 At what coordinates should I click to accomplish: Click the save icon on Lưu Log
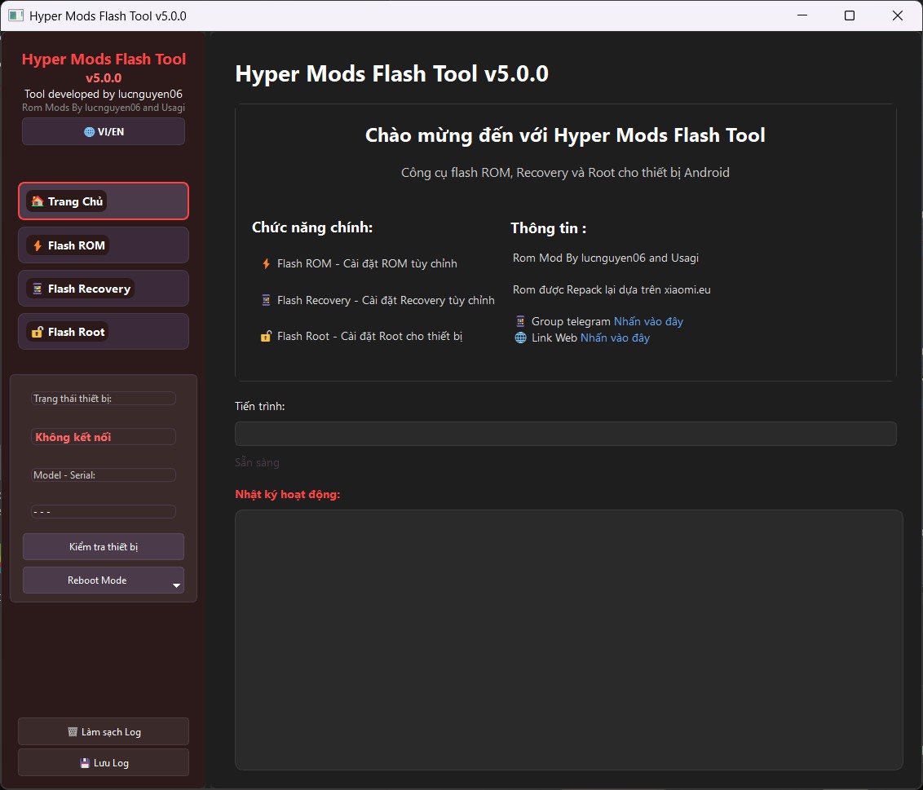pyautogui.click(x=84, y=762)
